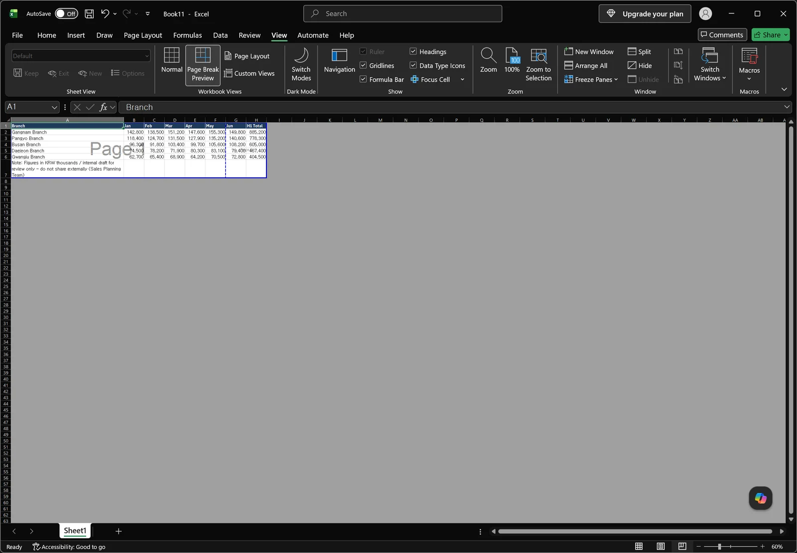This screenshot has width=797, height=553.
Task: Split the worksheet window
Action: coord(640,52)
